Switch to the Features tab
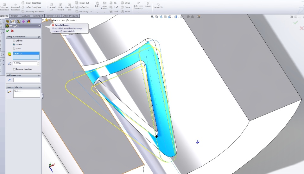 point(4,16)
